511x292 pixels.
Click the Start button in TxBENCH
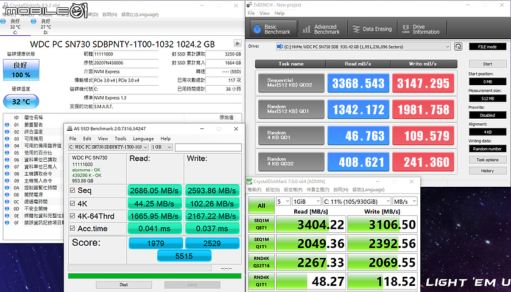[x=487, y=64]
